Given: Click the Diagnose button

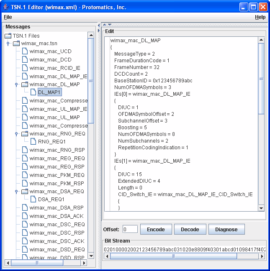Looking at the screenshot, I should [226, 230].
